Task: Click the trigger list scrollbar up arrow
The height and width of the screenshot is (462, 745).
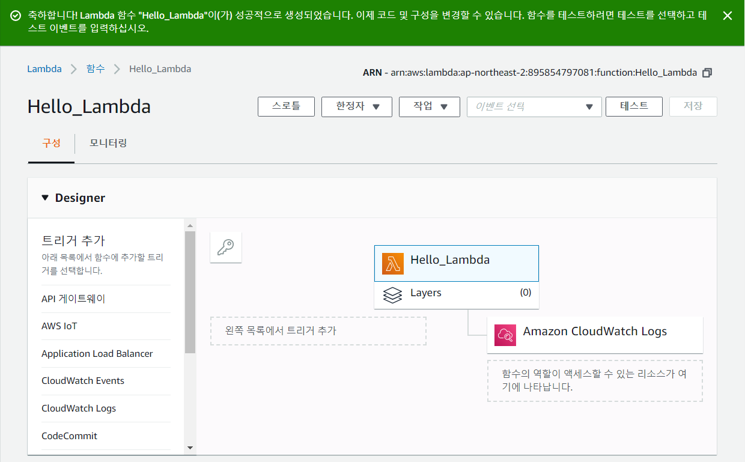Action: pyautogui.click(x=190, y=226)
